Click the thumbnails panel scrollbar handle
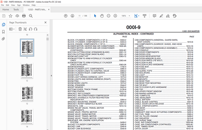 48,39
